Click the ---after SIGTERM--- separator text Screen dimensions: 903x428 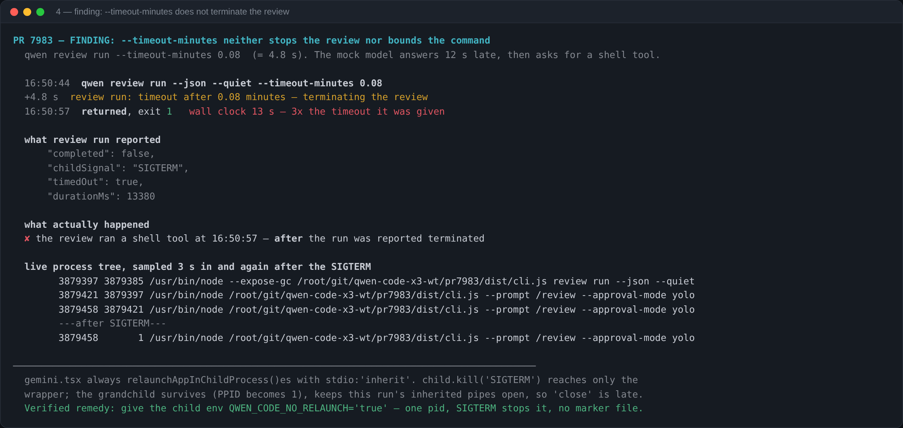pyautogui.click(x=112, y=323)
